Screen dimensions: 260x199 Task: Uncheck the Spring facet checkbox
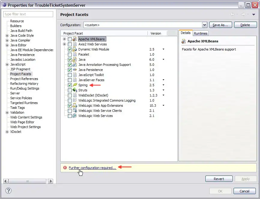pyautogui.click(x=70, y=85)
